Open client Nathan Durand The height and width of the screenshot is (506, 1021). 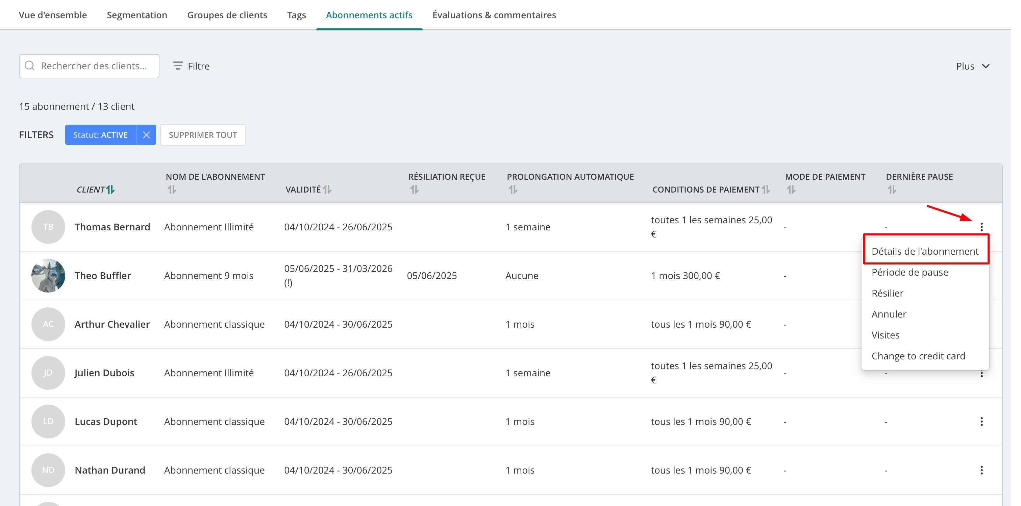point(110,470)
